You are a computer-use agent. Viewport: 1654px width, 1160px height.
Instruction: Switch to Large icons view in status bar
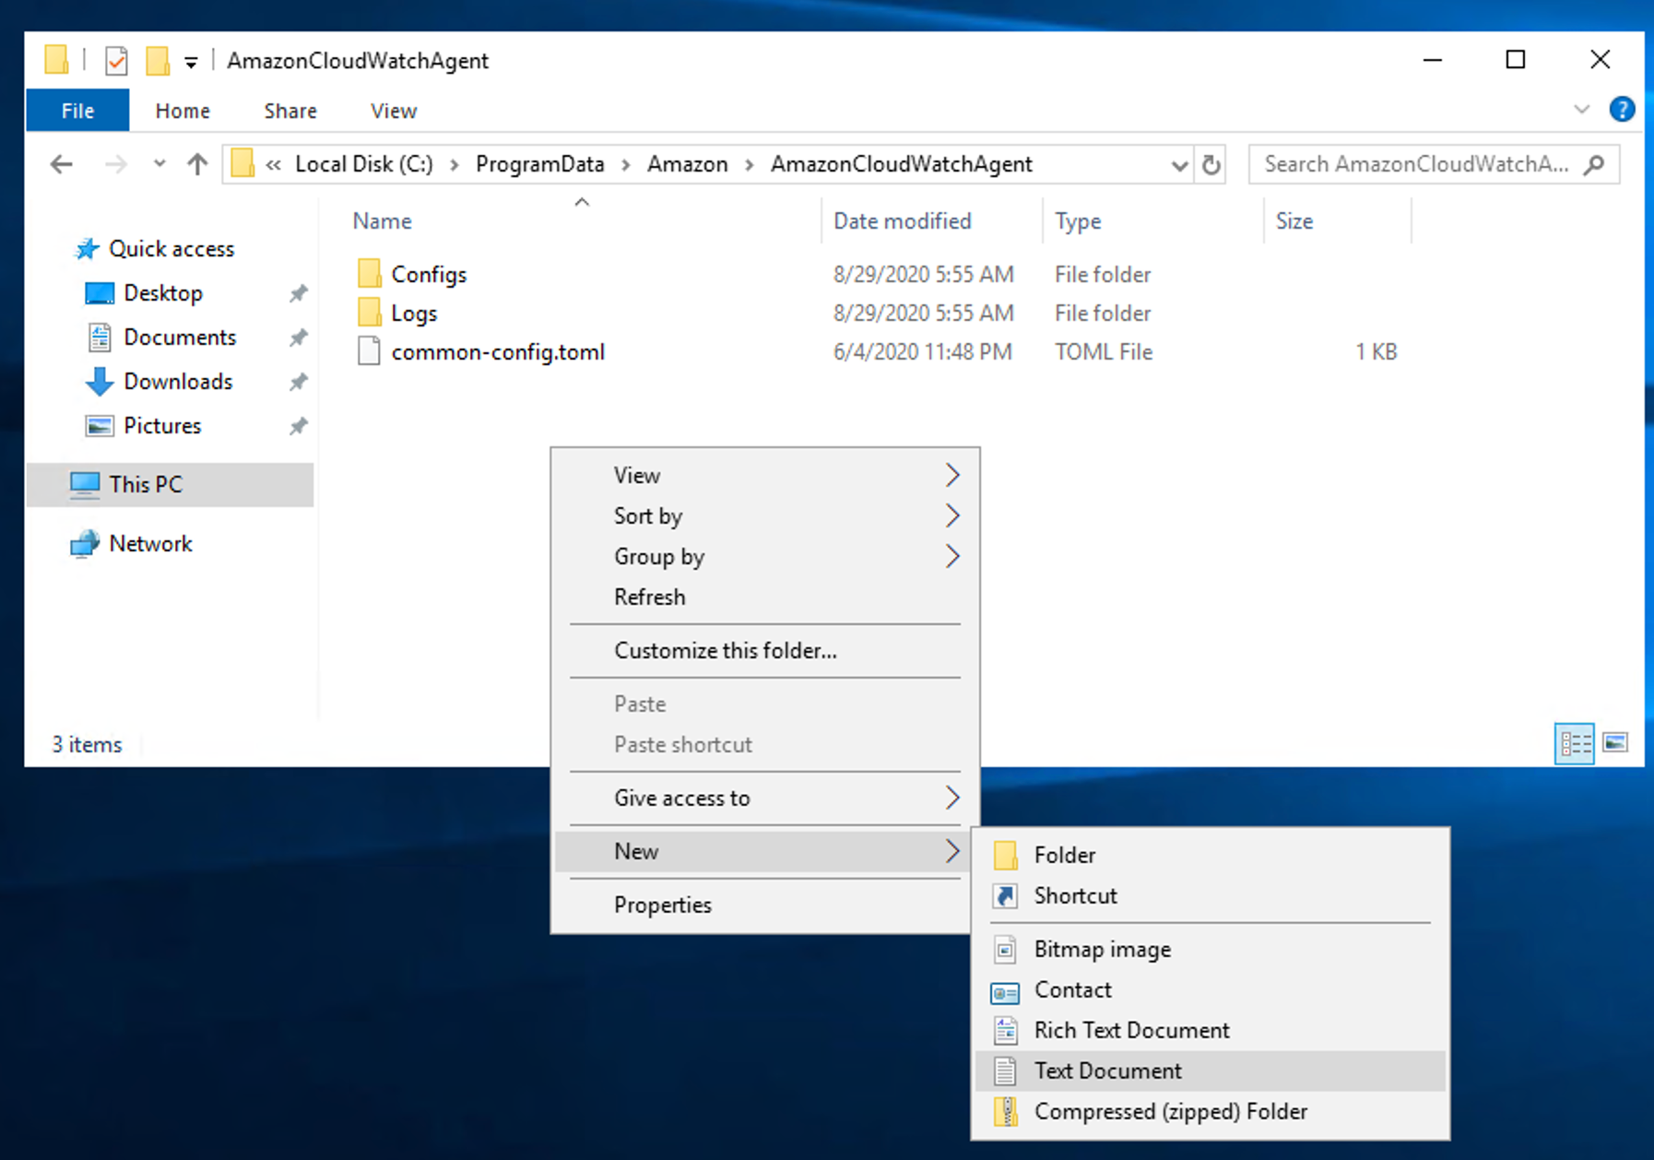click(1615, 743)
